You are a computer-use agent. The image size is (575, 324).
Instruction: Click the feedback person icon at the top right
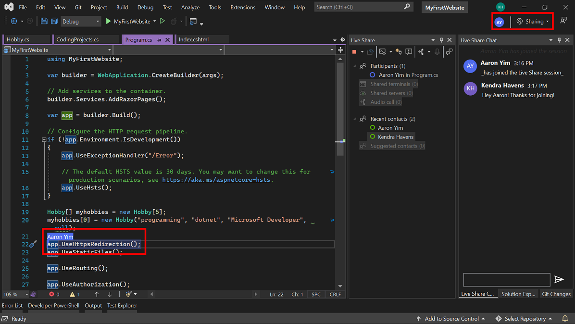pos(563,21)
